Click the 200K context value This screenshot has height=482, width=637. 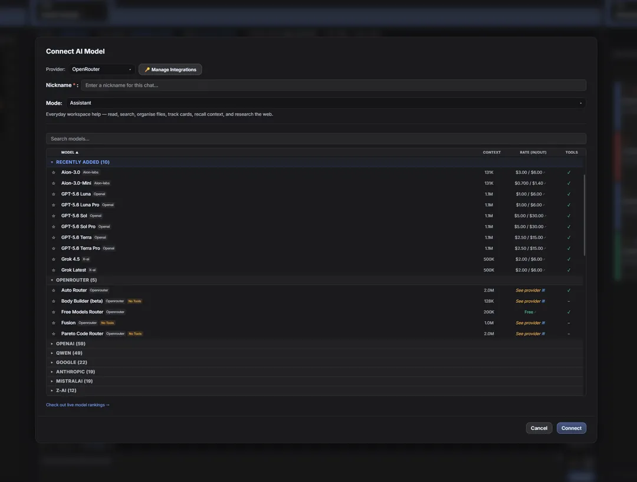[489, 312]
